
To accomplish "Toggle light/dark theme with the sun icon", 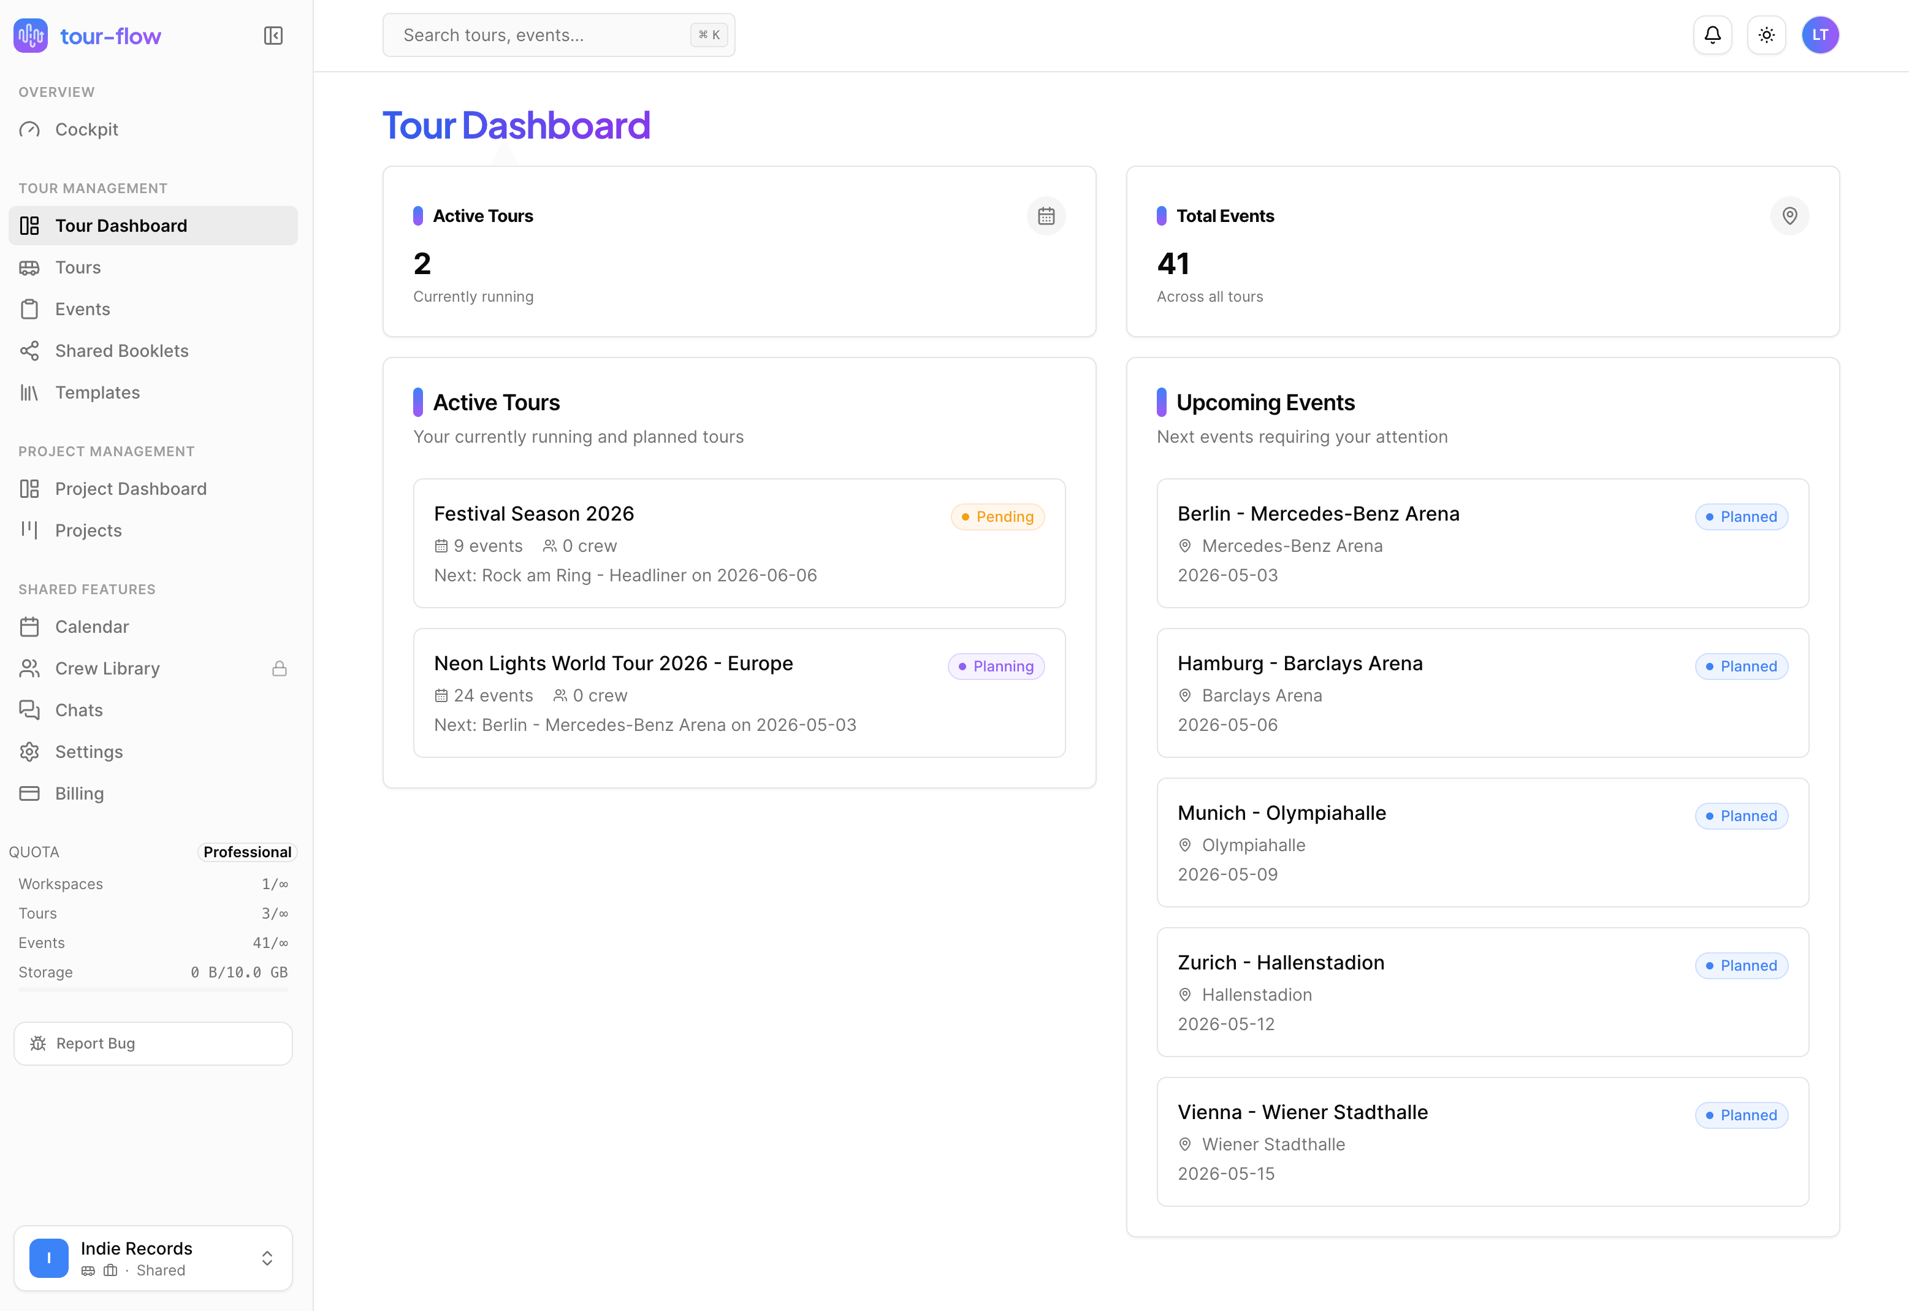I will point(1767,34).
